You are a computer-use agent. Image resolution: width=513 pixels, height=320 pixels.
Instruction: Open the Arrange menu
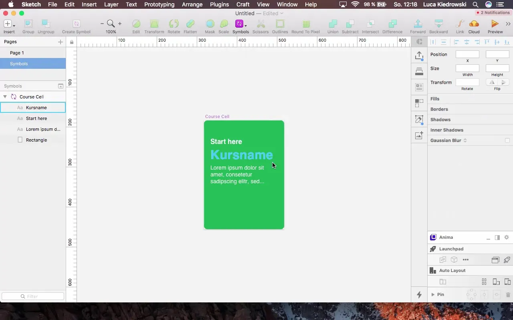(x=192, y=4)
